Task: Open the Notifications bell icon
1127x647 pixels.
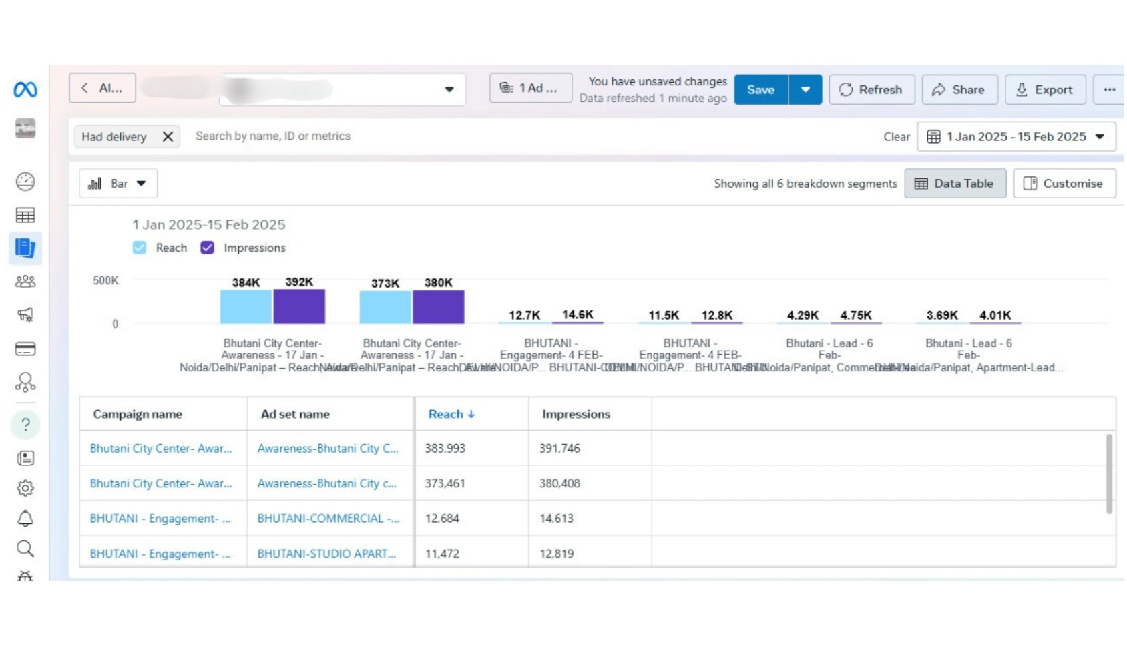Action: (x=25, y=519)
